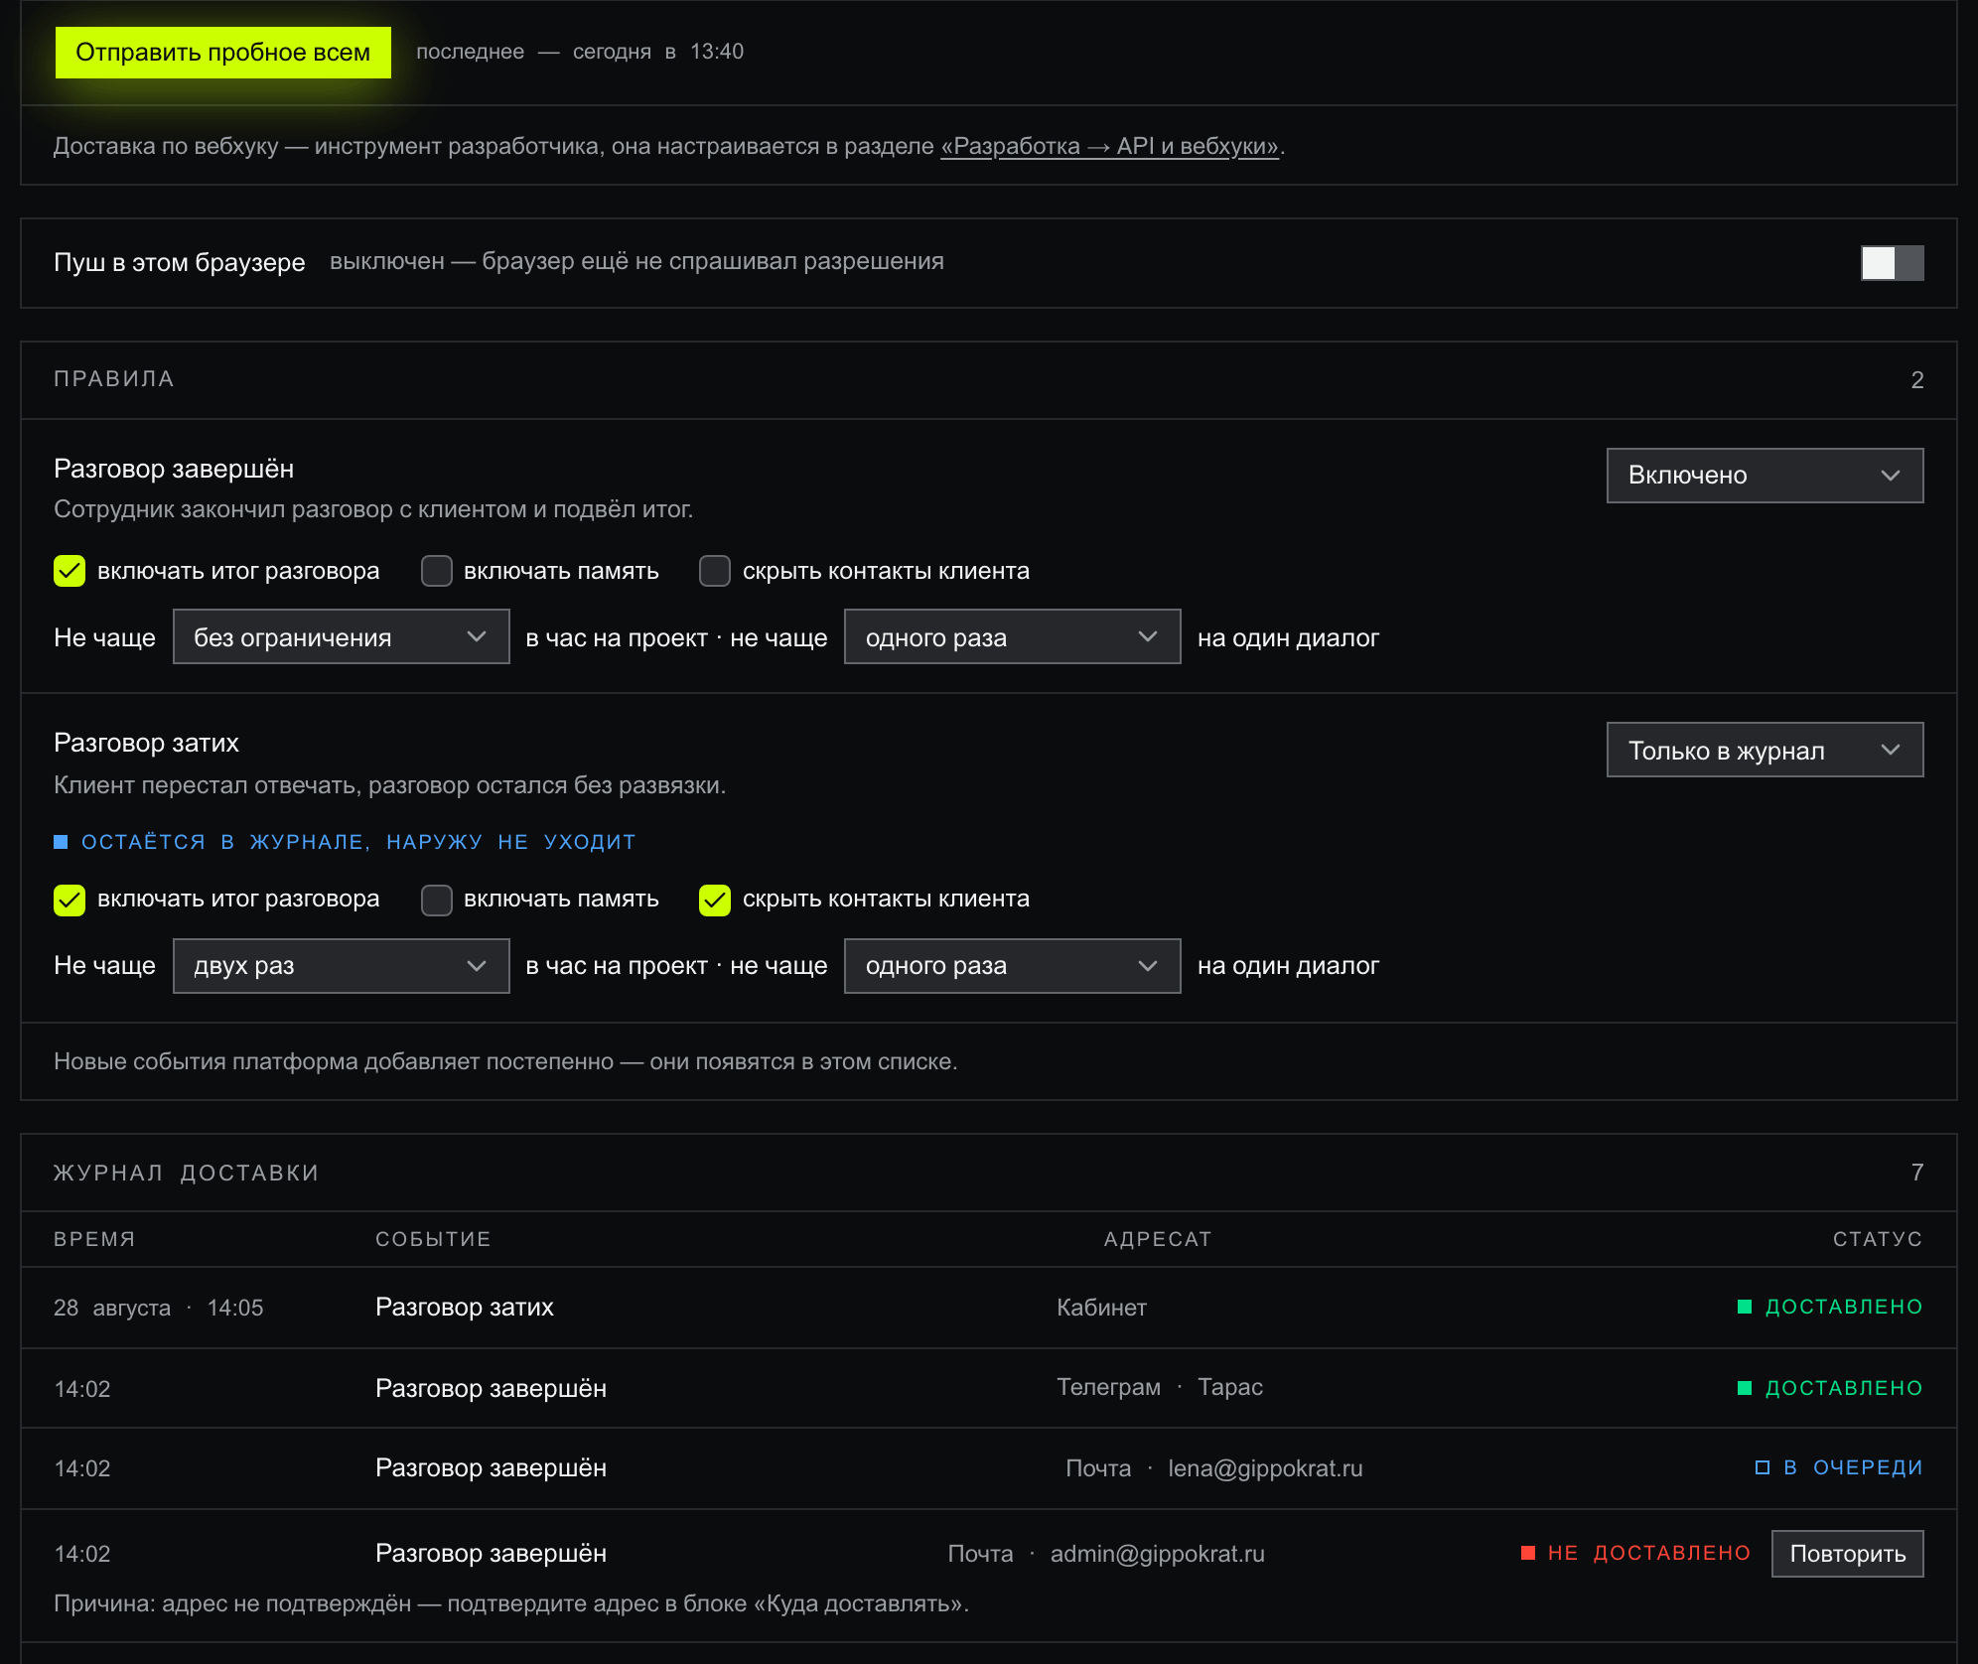Click the «ОСТАЁТСЯ В ЖУРНАЛЕ, НАРУЖУ НЕ УХОДИТ» notice
The width and height of the screenshot is (1978, 1664).
[345, 842]
